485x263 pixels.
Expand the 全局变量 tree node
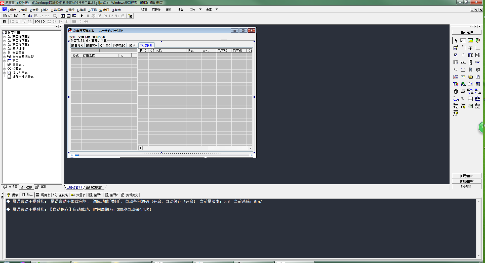click(x=5, y=53)
